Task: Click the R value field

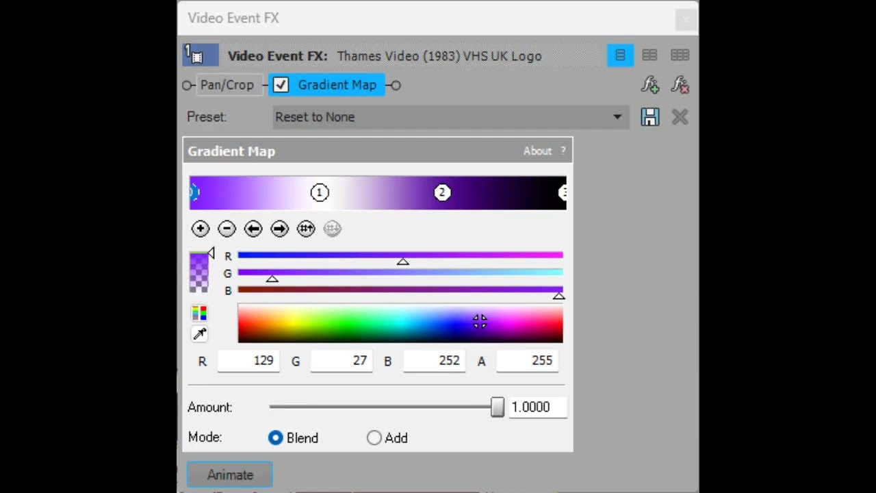Action: click(248, 361)
